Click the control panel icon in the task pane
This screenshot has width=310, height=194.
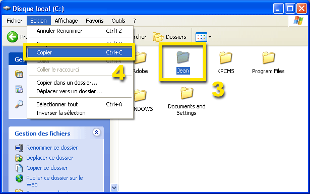click(x=19, y=74)
